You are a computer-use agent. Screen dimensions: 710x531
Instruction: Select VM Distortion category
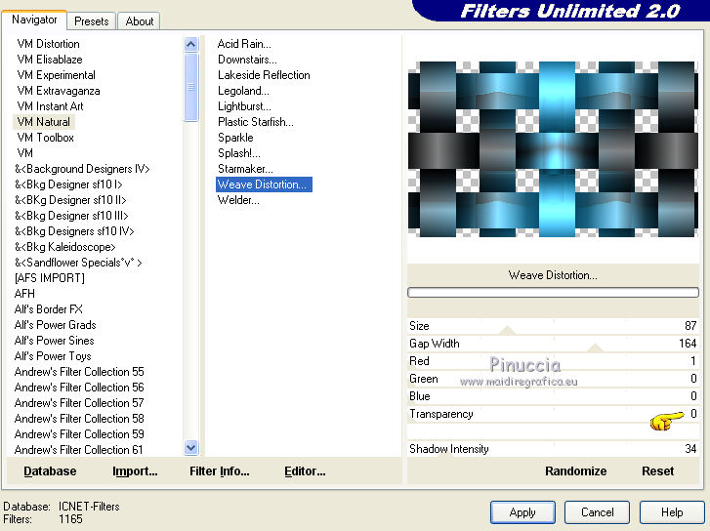point(49,44)
